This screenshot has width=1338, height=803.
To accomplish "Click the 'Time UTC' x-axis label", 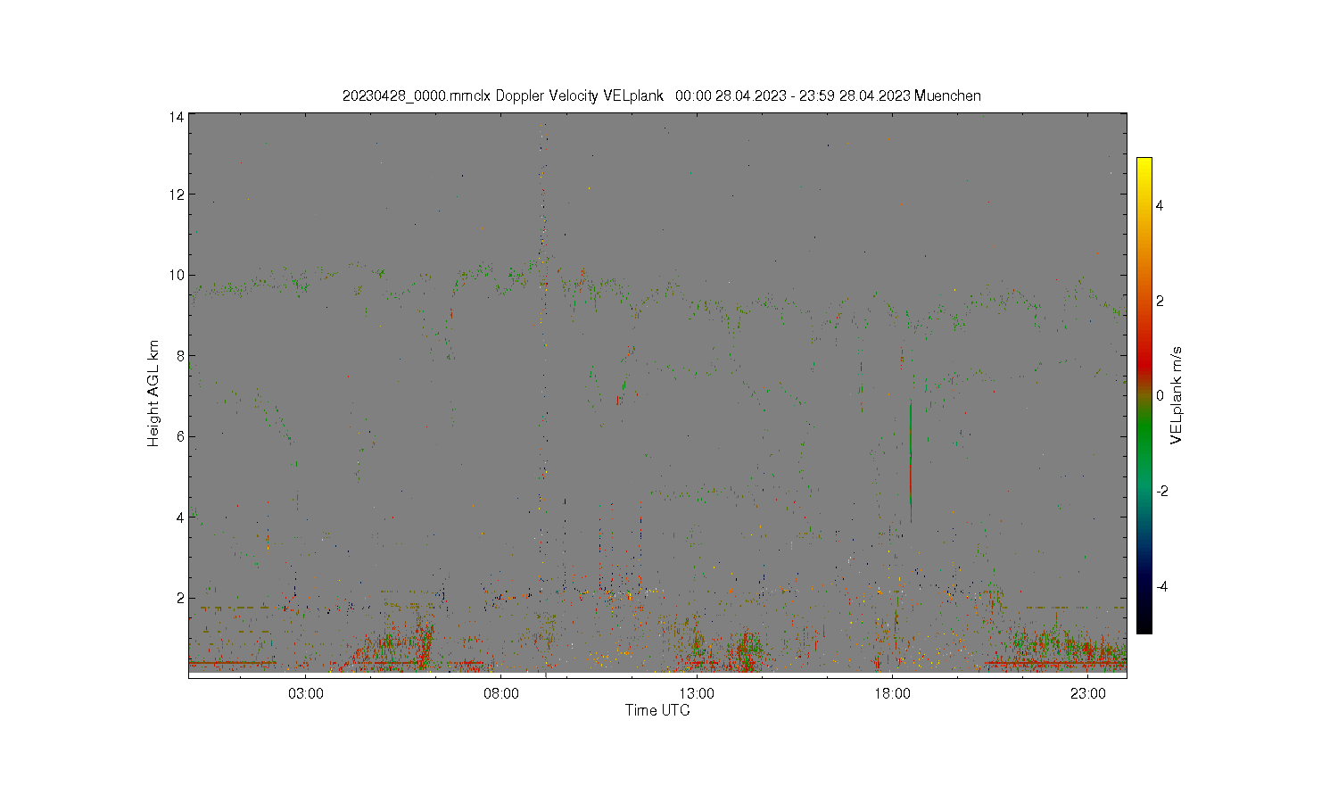I will click(x=657, y=710).
